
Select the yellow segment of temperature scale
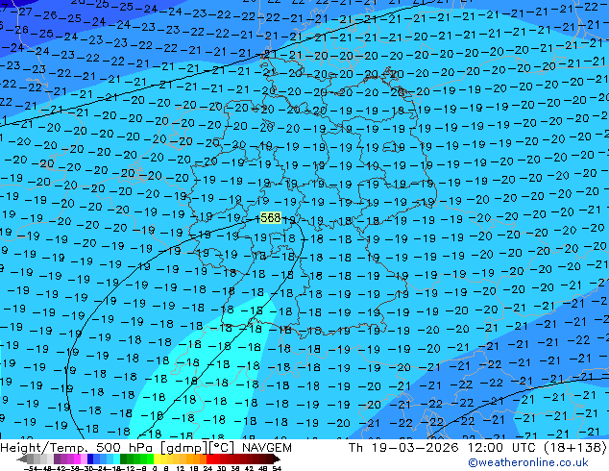click(157, 459)
